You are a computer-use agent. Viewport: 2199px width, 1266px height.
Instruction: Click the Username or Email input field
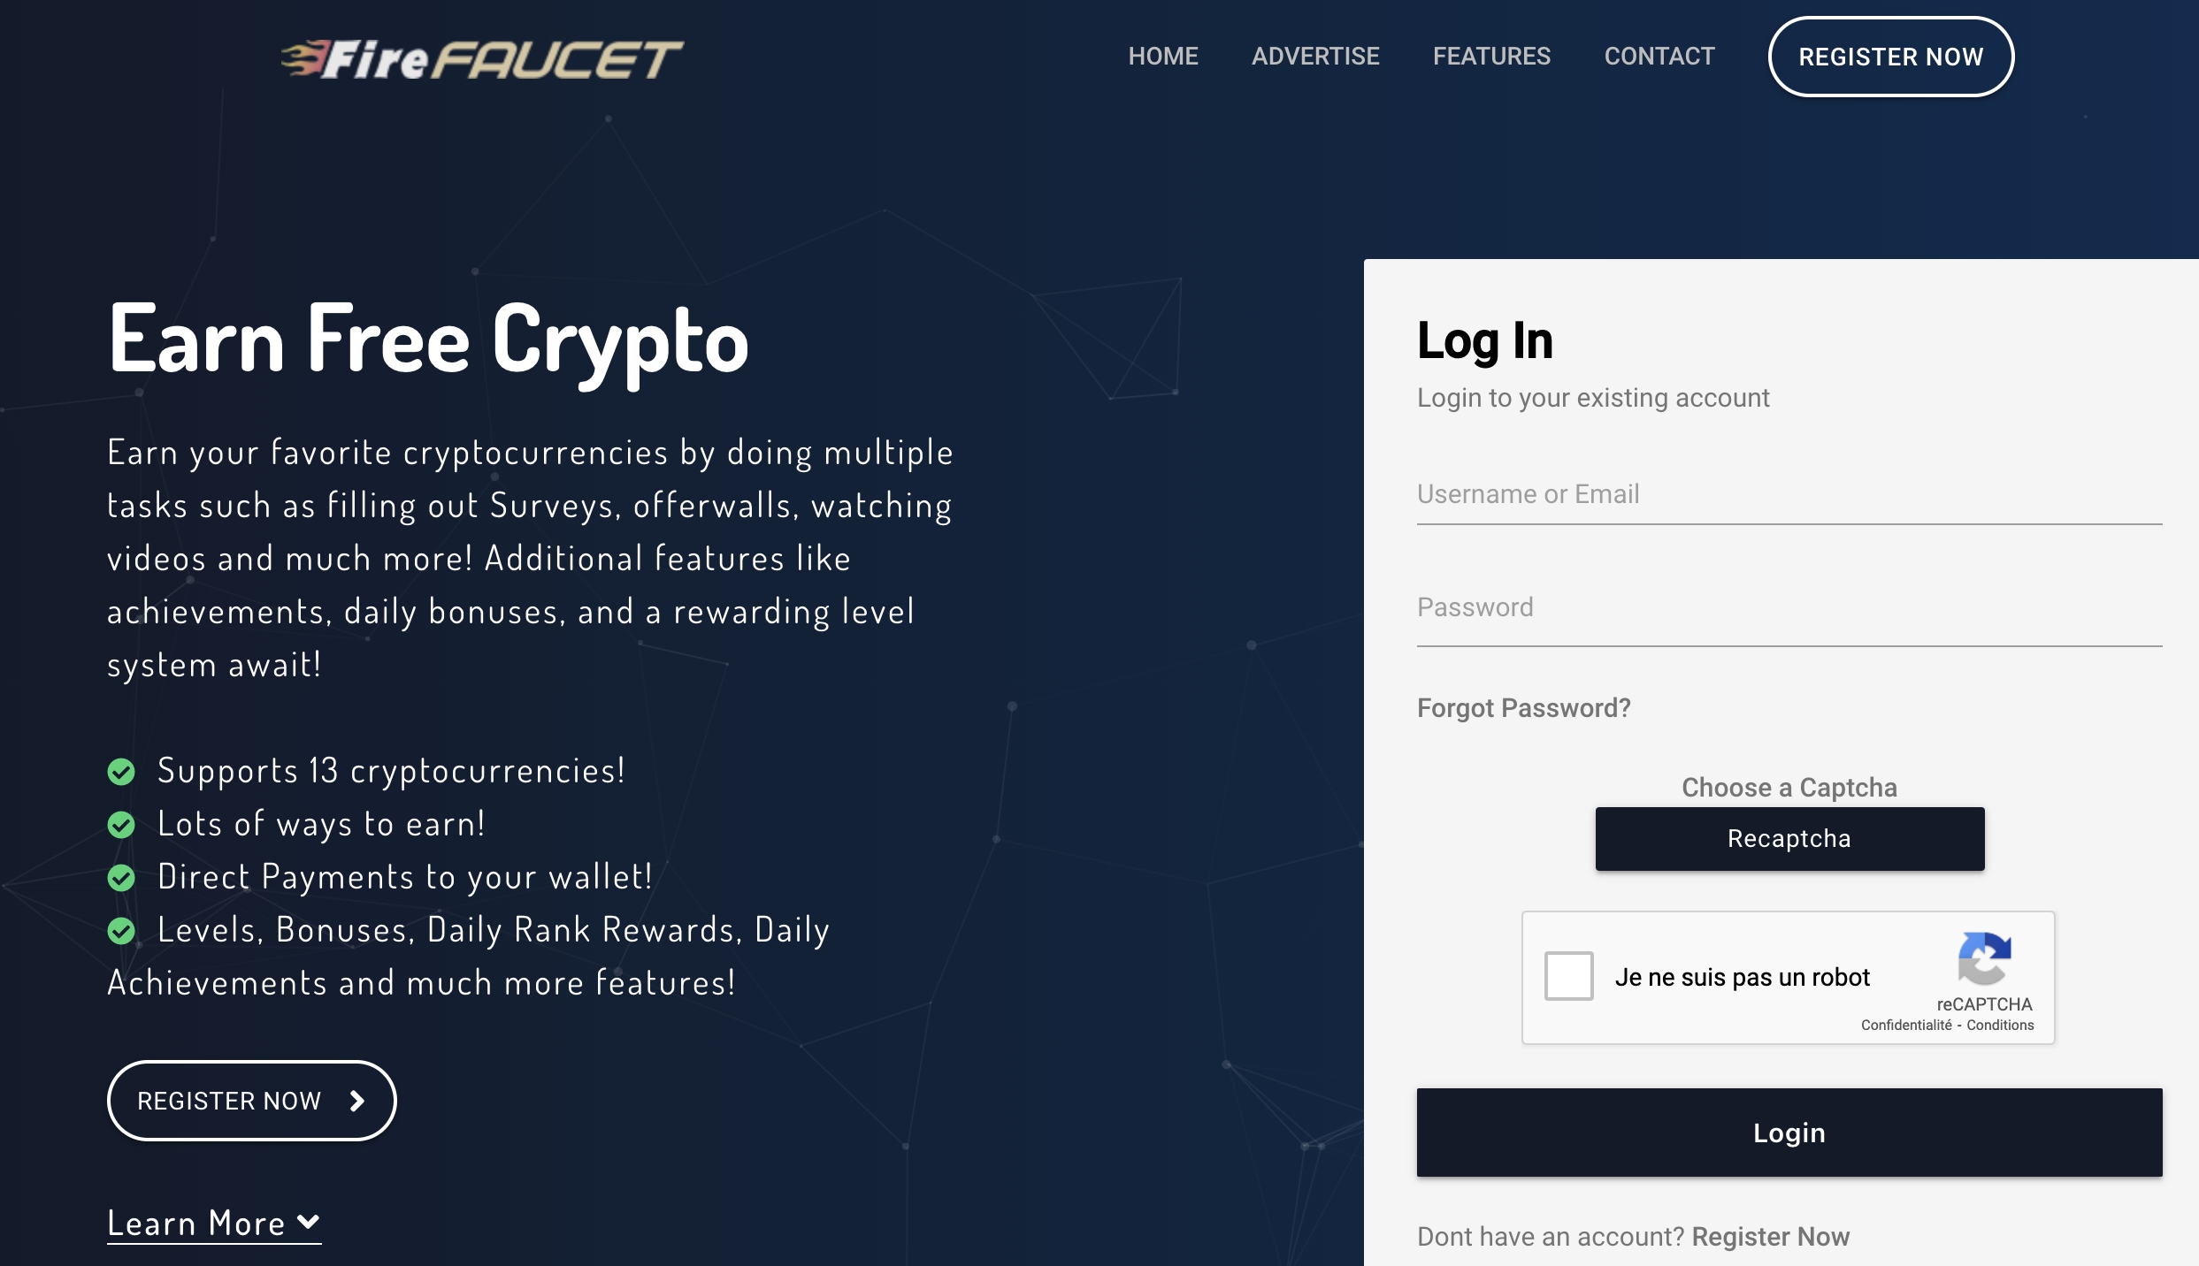1789,495
